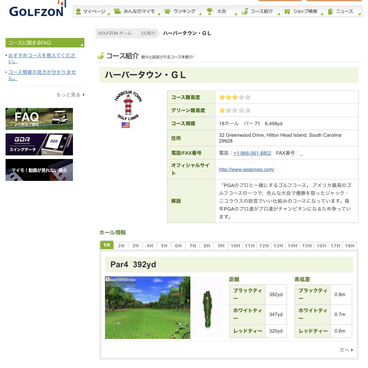Click the 大会 trophy icon
The height and width of the screenshot is (368, 368).
tap(209, 11)
